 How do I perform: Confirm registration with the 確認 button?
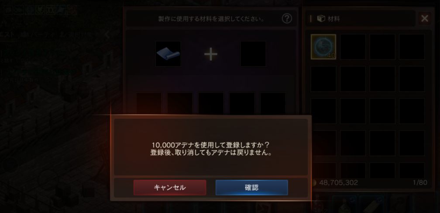click(x=251, y=187)
